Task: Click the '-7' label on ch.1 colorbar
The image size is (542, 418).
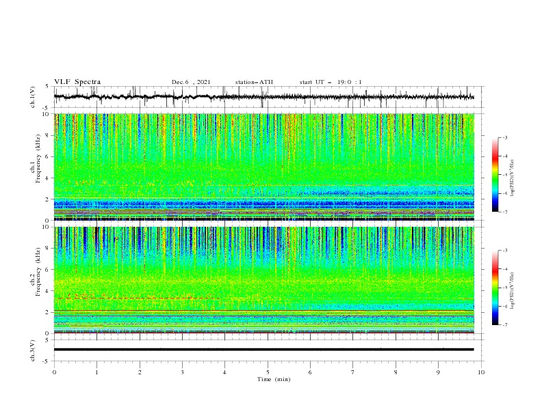Action: (505, 212)
